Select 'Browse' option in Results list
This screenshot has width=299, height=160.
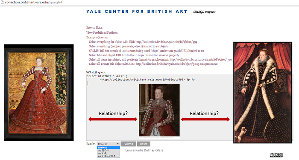(108, 148)
